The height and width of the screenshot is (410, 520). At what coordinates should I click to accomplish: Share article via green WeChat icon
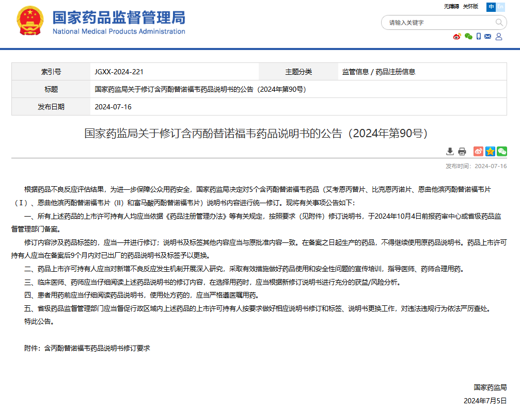pos(502,151)
